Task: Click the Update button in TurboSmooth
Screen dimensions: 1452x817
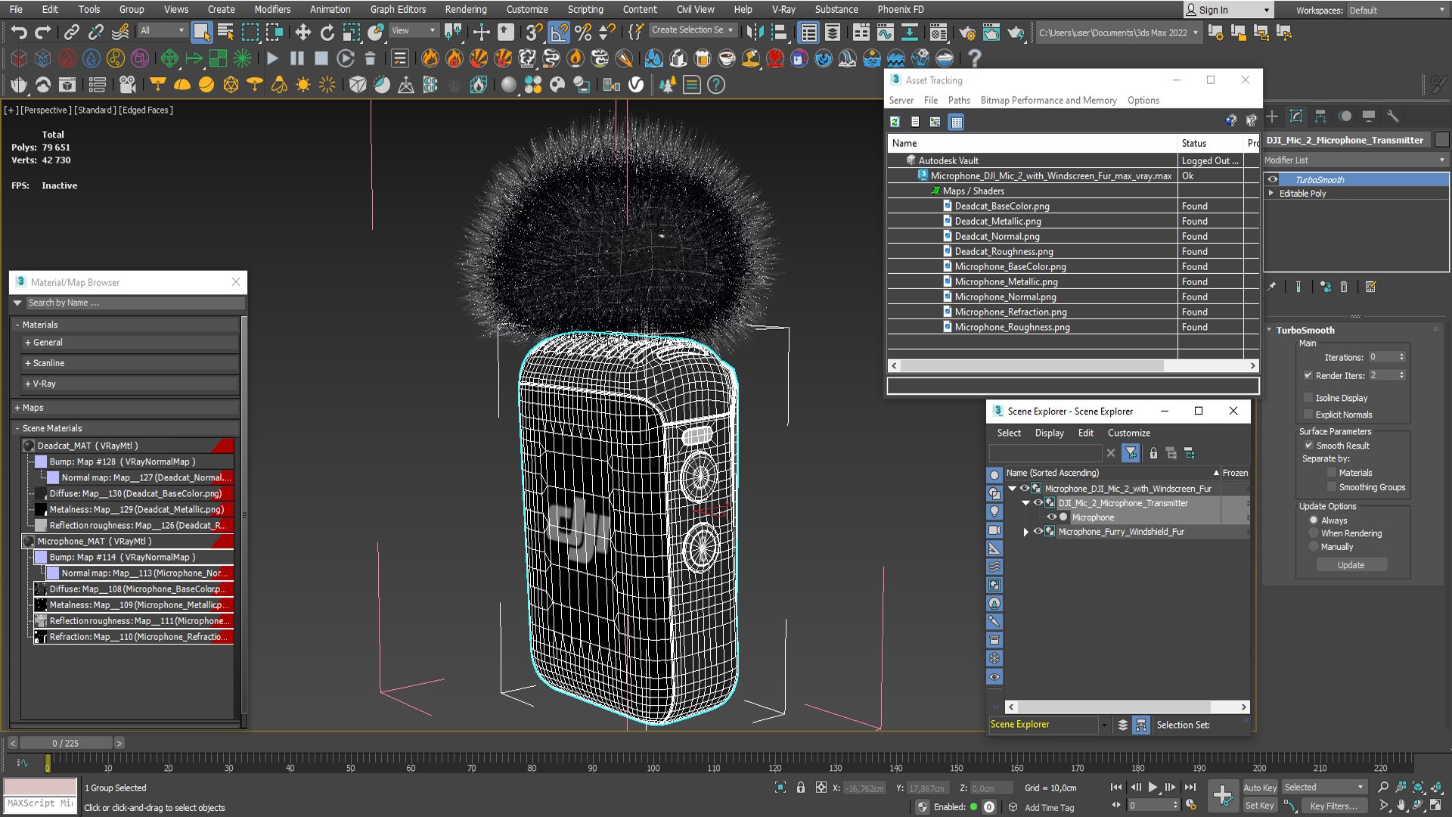Action: (1351, 565)
